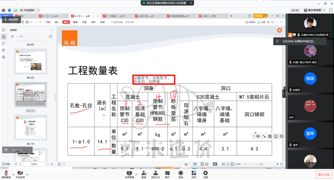Select the 第31页 page thumbnail
The height and width of the screenshot is (180, 334).
pyautogui.click(x=30, y=127)
